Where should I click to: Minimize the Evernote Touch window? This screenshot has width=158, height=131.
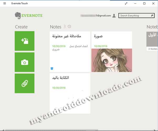tap(135, 3)
